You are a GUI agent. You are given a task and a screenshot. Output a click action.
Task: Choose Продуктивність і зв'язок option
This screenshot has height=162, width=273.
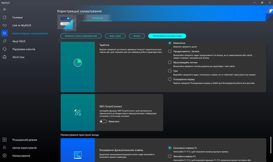click(170, 51)
